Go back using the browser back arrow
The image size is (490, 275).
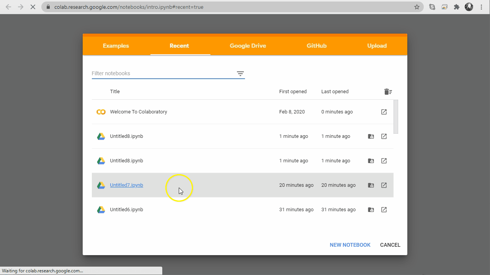(x=8, y=7)
